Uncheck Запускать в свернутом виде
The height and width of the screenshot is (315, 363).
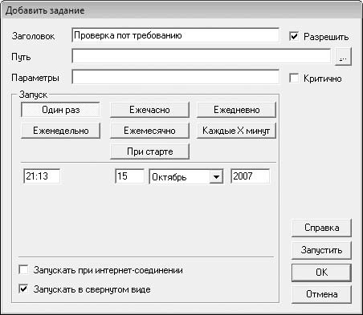23,289
